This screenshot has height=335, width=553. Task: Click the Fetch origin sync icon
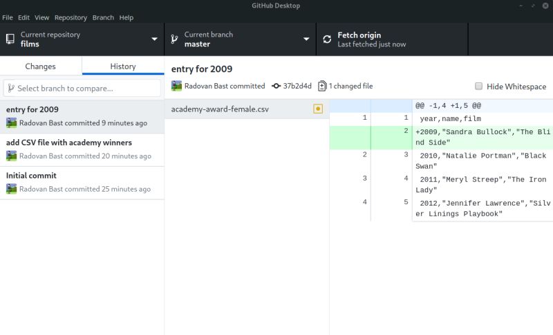pos(327,39)
